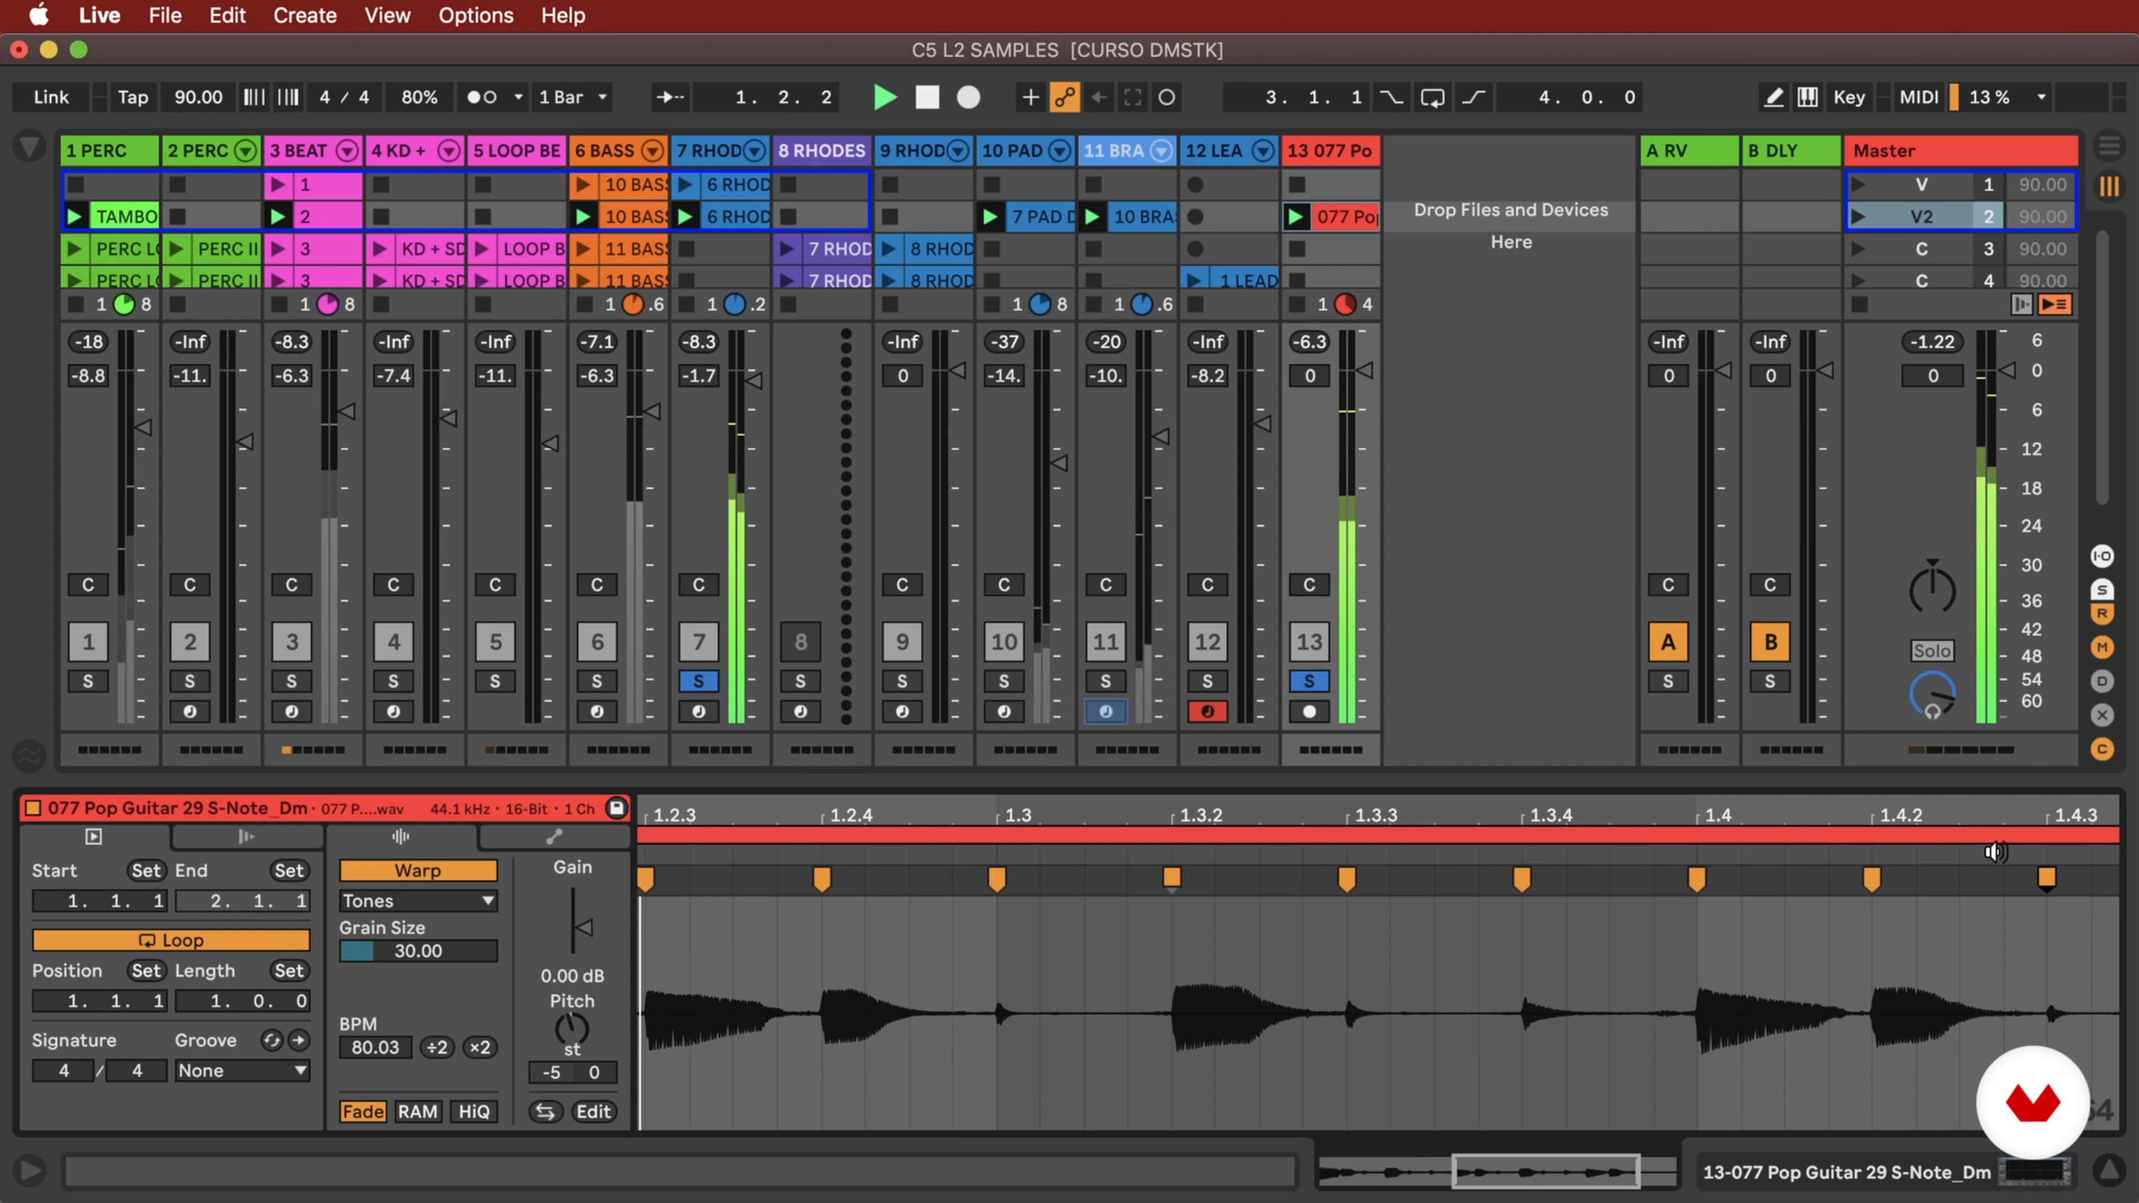Toggle the Key map mode button
The image size is (2139, 1203).
pos(1849,97)
